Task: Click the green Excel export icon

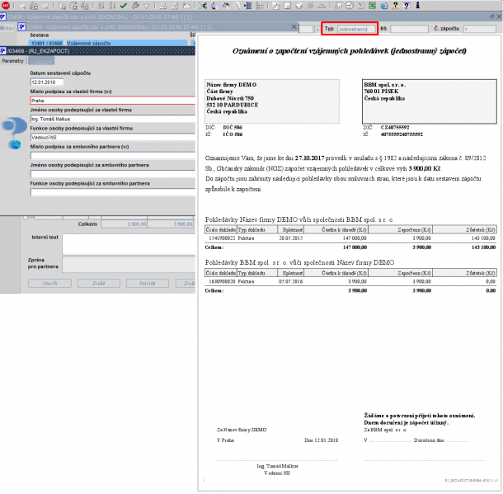Action: (372, 6)
